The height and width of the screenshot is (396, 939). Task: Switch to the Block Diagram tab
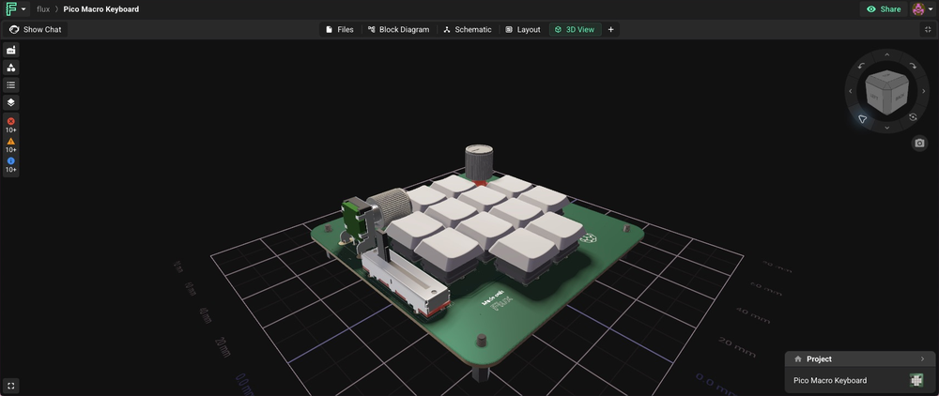tap(398, 29)
